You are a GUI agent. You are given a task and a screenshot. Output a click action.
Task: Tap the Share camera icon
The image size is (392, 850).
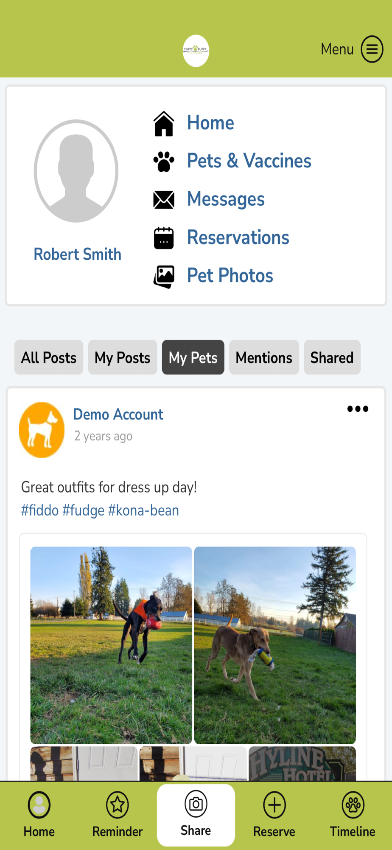[196, 804]
